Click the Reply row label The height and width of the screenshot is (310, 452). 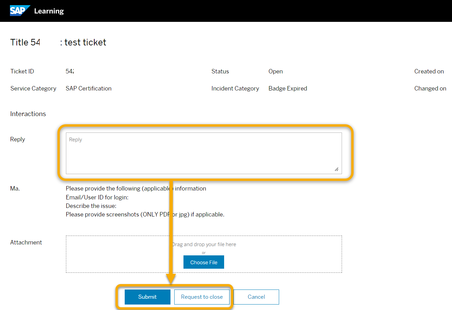17,139
